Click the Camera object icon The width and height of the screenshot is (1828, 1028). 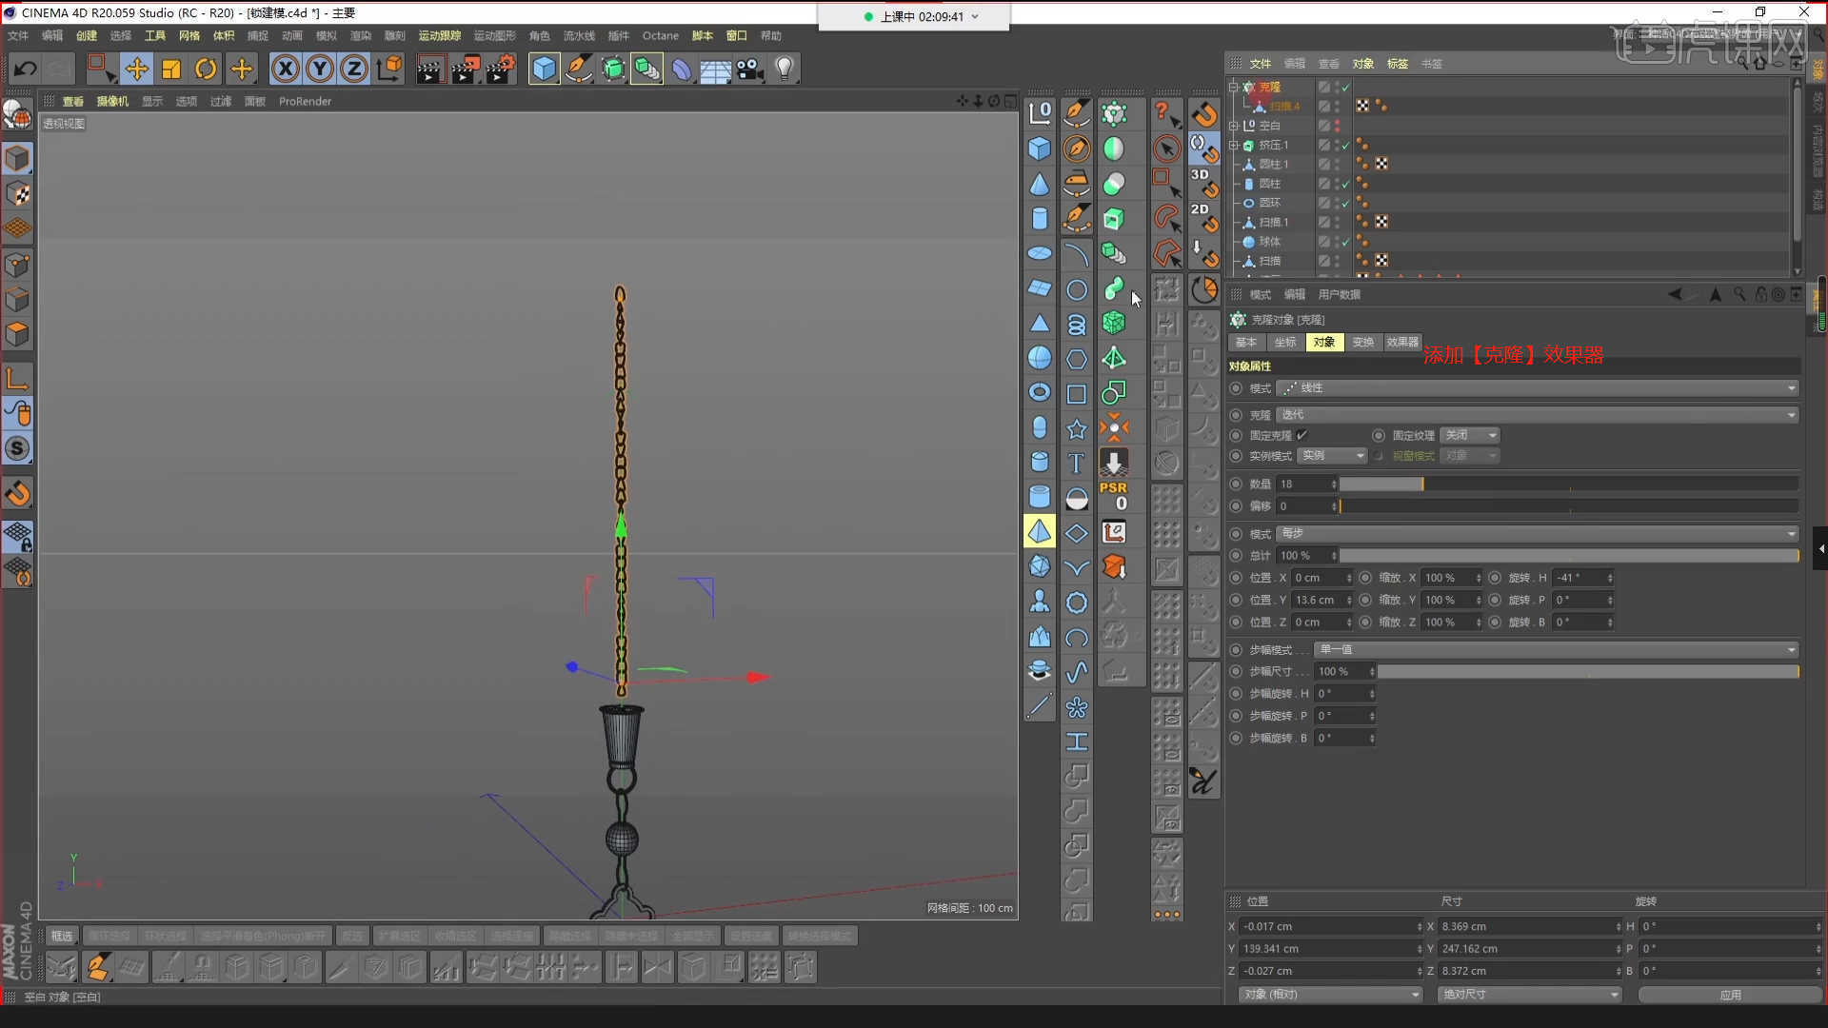point(750,69)
